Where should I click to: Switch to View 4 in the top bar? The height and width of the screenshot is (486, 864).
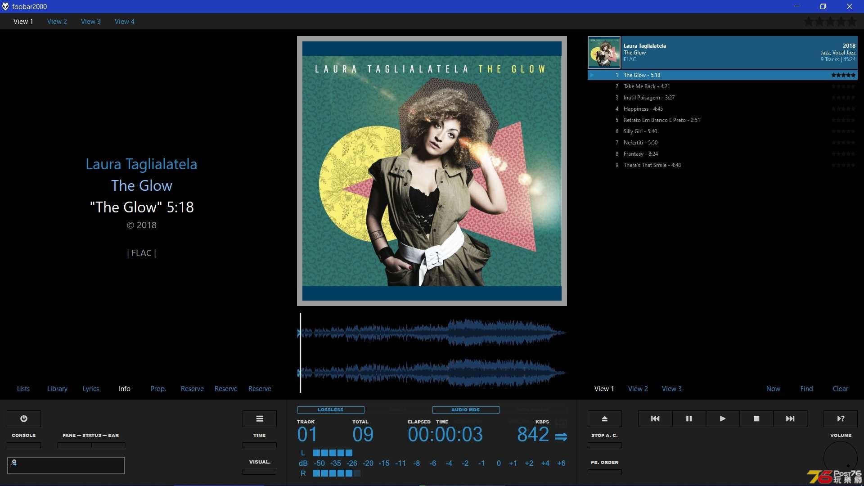click(125, 21)
